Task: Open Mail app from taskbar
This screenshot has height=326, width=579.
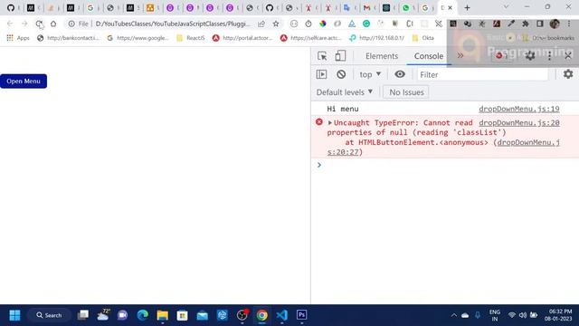Action: 203,315
